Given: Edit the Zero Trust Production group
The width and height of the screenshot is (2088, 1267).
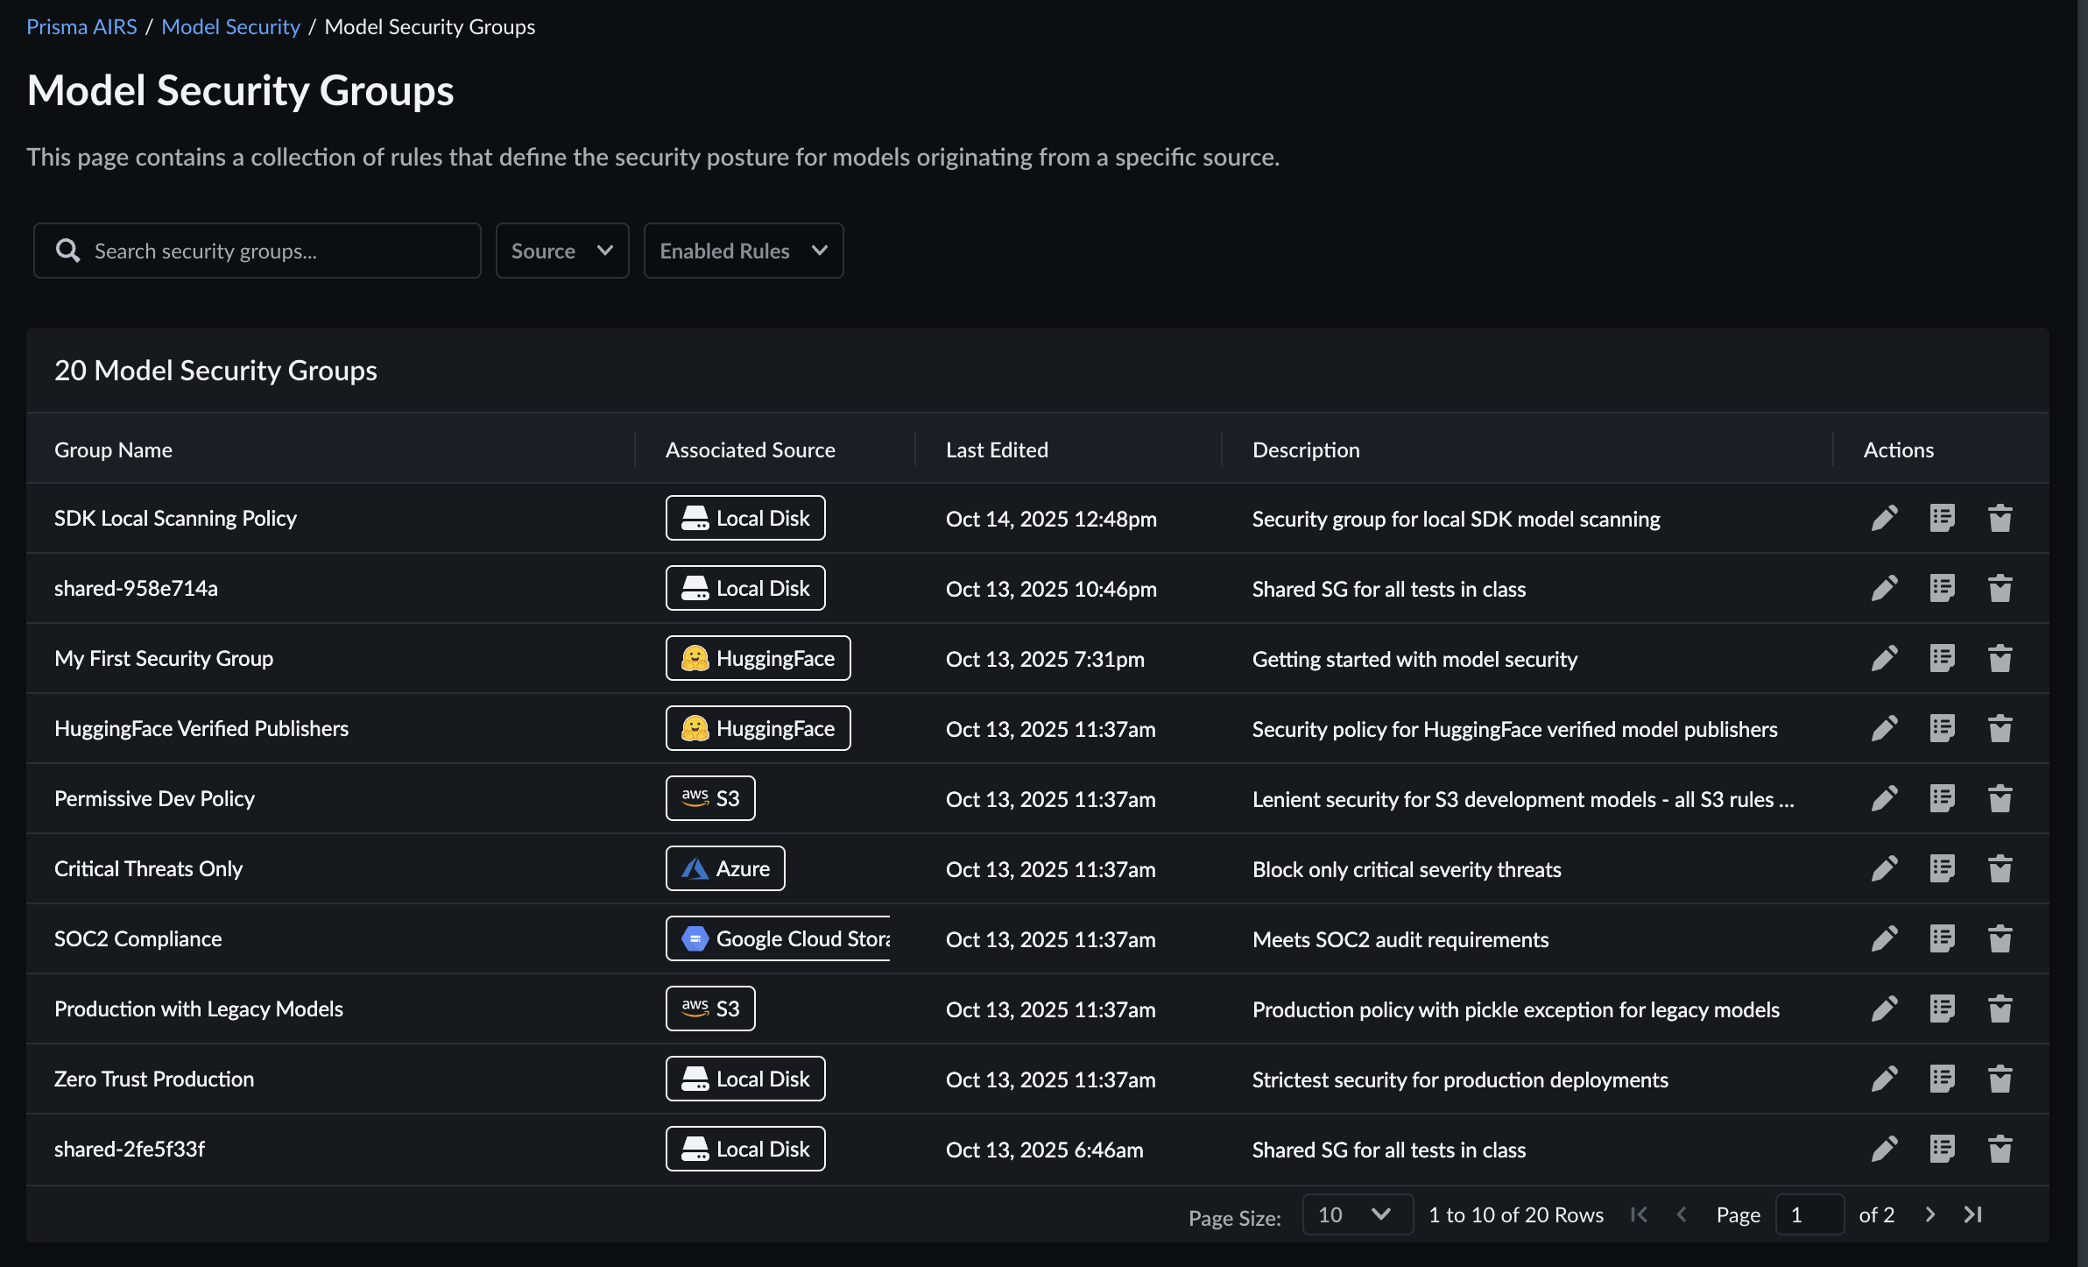Looking at the screenshot, I should (1884, 1079).
